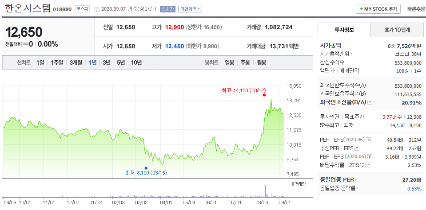The image size is (426, 210).
Task: Click the 52주최고 최저 value 14,150
Action: (398, 125)
